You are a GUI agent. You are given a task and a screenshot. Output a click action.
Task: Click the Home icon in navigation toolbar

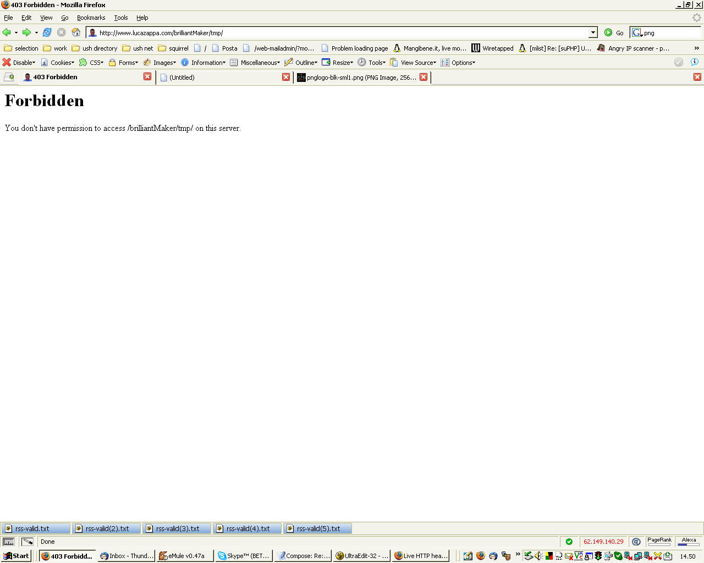pyautogui.click(x=76, y=32)
